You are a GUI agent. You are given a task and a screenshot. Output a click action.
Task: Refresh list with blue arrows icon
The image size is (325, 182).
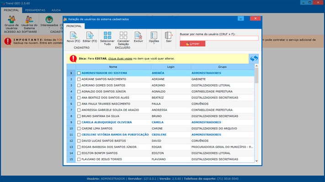coord(254,59)
